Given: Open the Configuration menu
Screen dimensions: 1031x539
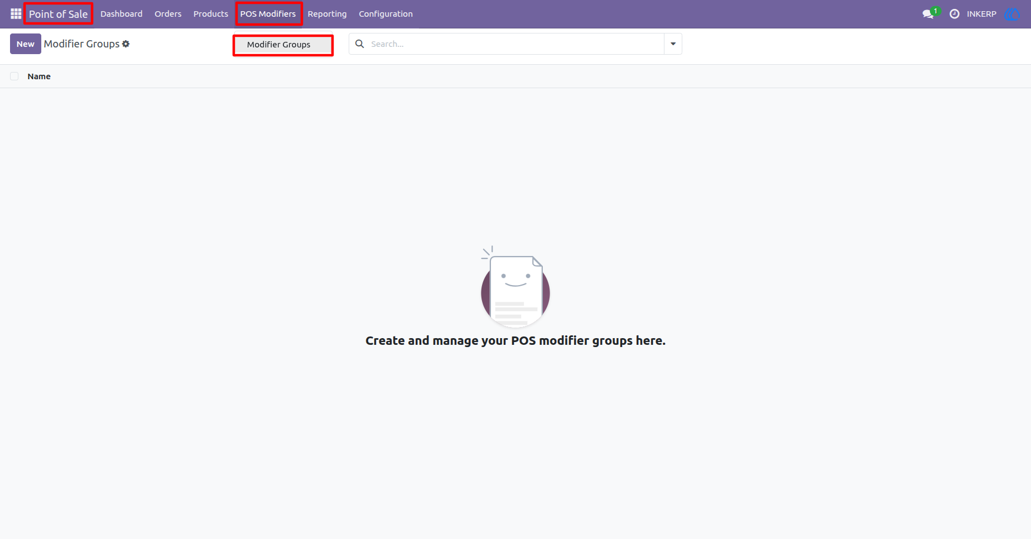Looking at the screenshot, I should tap(386, 14).
